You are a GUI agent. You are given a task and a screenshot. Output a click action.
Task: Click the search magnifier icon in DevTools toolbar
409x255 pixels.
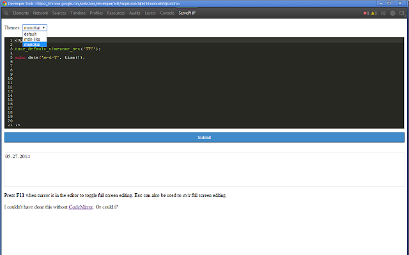point(6,13)
